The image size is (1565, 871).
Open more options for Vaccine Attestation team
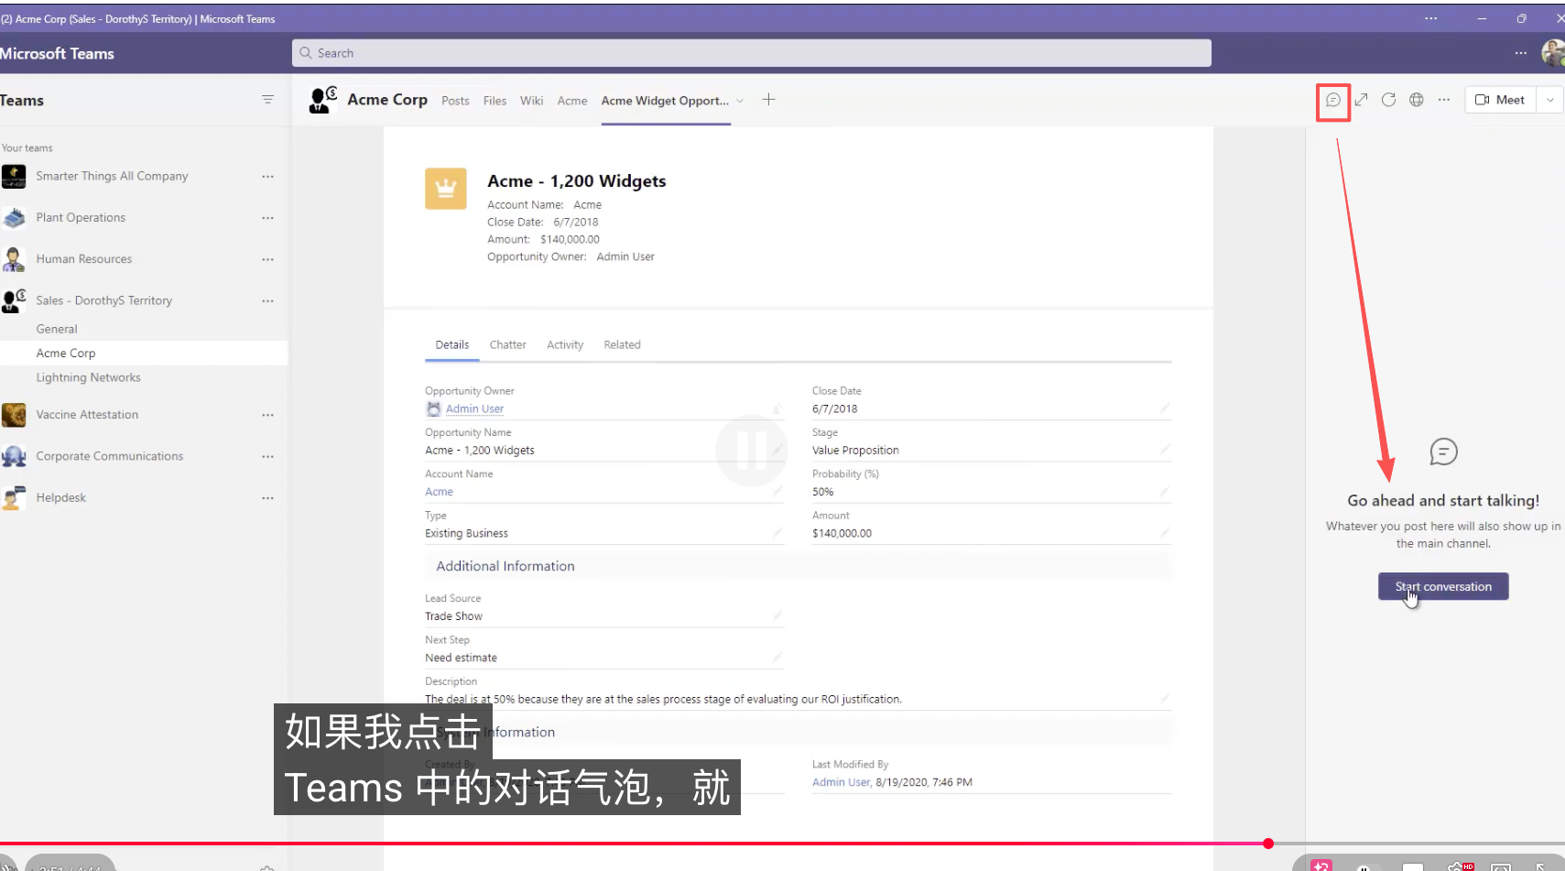coord(267,415)
